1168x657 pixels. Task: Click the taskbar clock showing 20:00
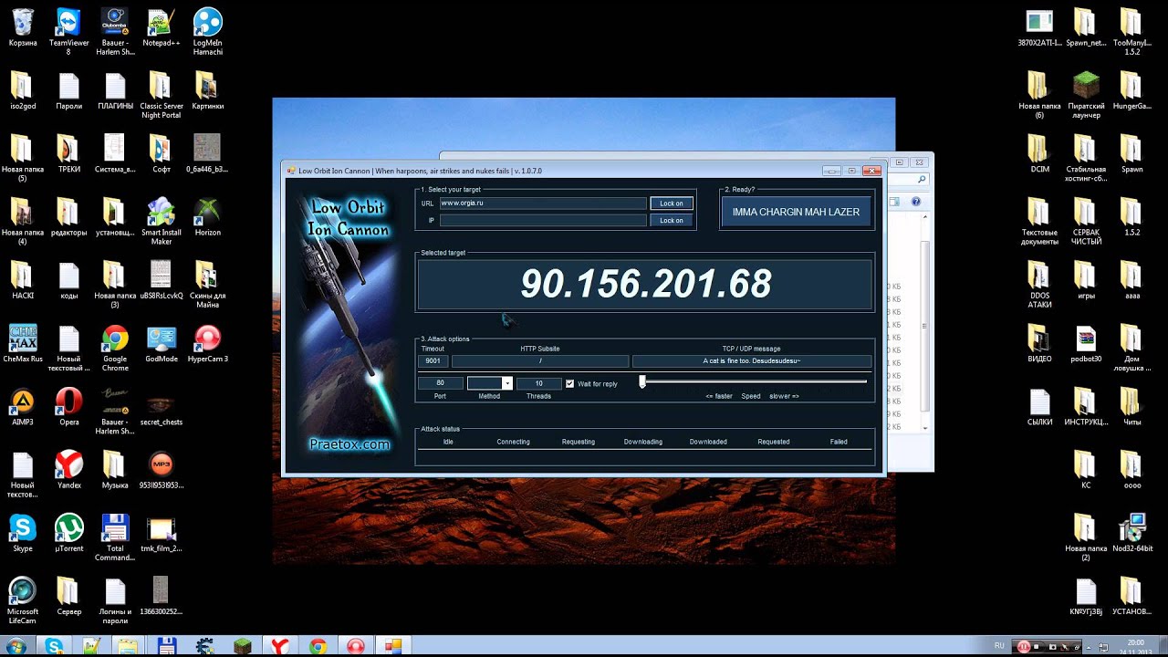tap(1135, 646)
